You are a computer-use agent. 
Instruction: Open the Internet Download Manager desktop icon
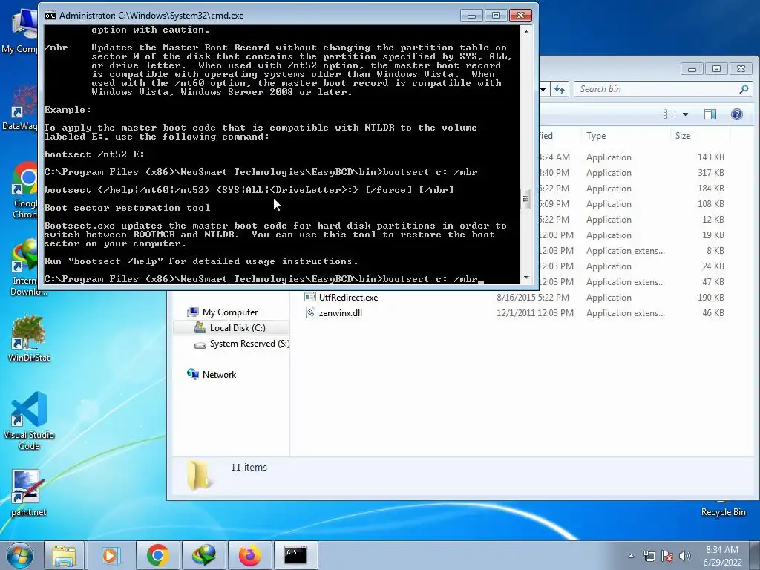tap(24, 266)
